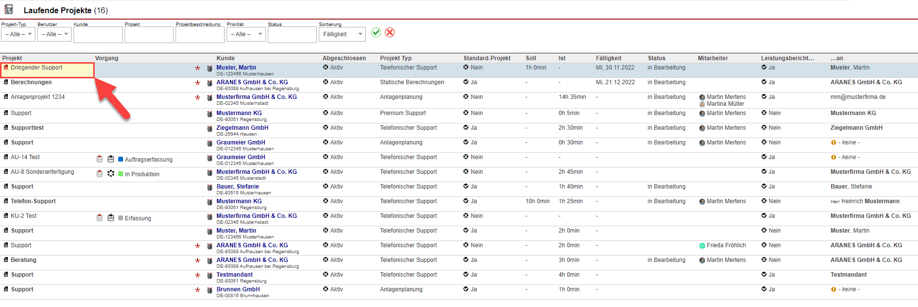Viewport: 918px width, 307px height.
Task: Click the black clipboard icon in KU-2 Test row
Action: pos(111,218)
